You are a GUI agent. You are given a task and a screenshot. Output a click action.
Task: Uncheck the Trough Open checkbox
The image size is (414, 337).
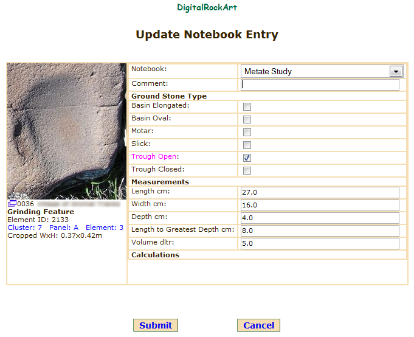pyautogui.click(x=247, y=158)
